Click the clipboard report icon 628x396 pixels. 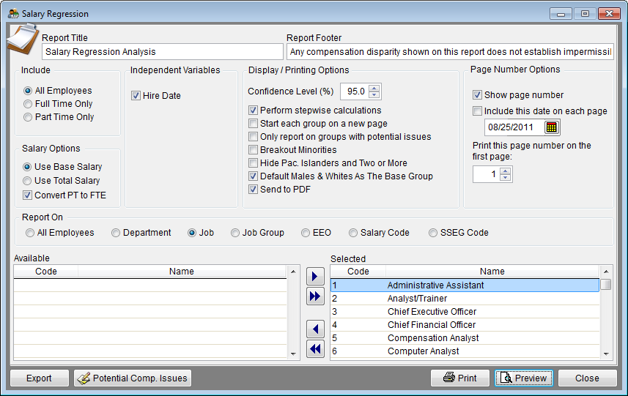pyautogui.click(x=23, y=39)
